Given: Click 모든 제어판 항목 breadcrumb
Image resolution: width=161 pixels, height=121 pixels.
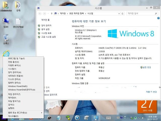Looking at the screenshot, I should click(x=76, y=13).
